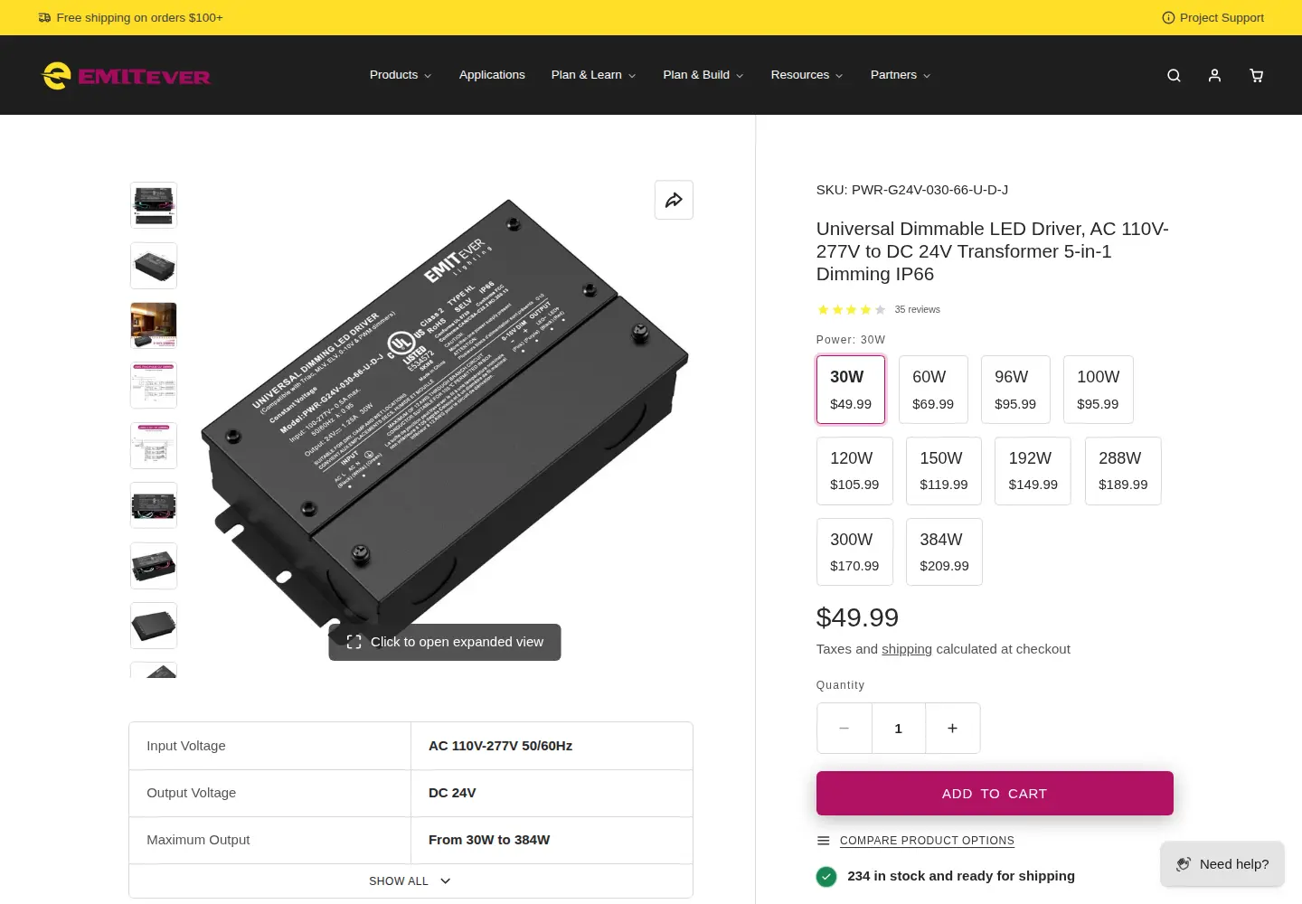Image resolution: width=1302 pixels, height=904 pixels.
Task: Select second thumbnail of angled driver
Action: coord(154,266)
